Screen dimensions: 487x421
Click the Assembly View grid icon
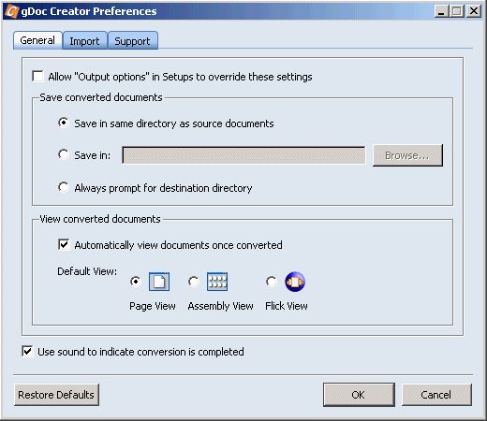217,282
